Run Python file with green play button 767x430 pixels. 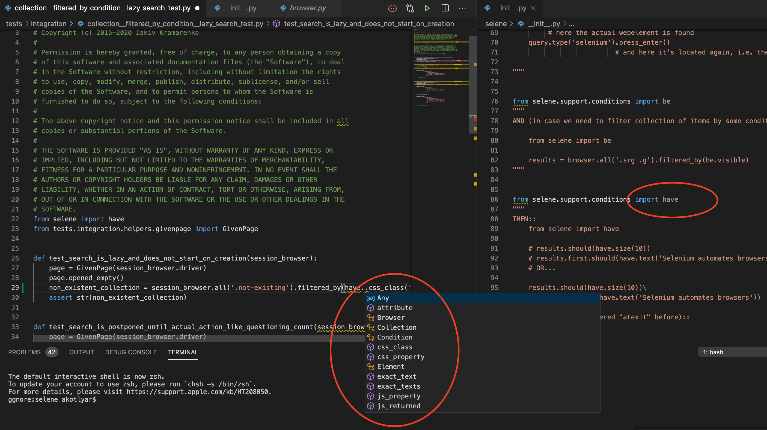coord(427,8)
